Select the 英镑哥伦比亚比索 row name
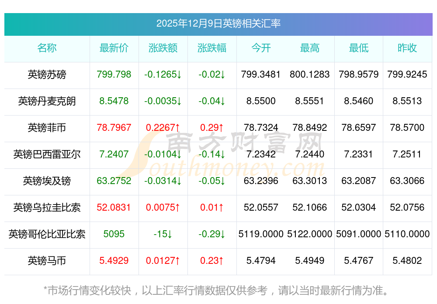The height and width of the screenshot is (304, 437). click(47, 234)
